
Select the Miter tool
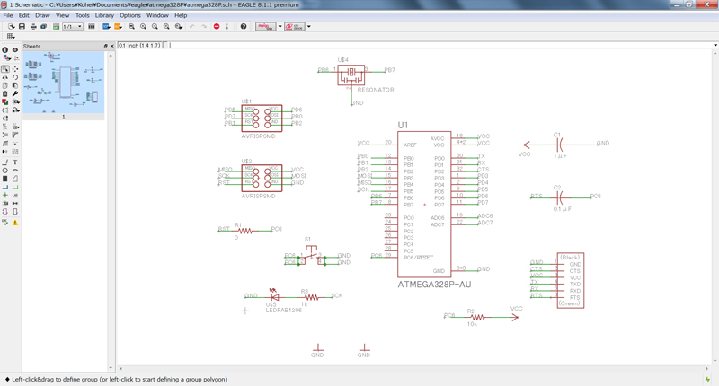click(x=15, y=135)
